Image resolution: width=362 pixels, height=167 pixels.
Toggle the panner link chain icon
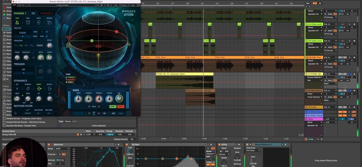(33, 13)
